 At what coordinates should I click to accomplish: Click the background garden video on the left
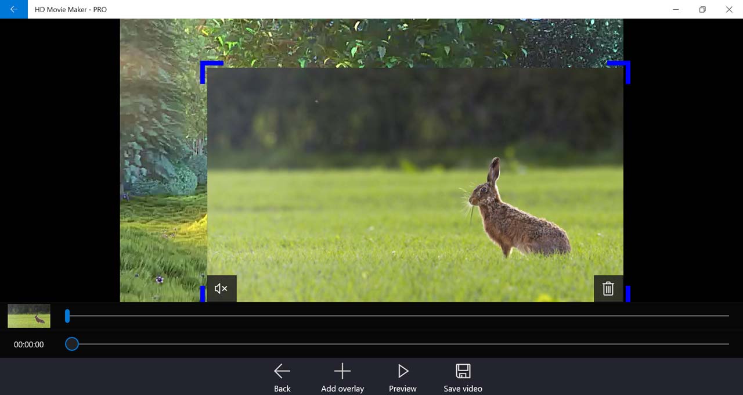(x=163, y=174)
